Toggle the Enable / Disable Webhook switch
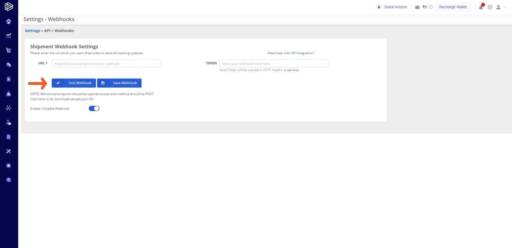This screenshot has height=248, width=512. 94,109
